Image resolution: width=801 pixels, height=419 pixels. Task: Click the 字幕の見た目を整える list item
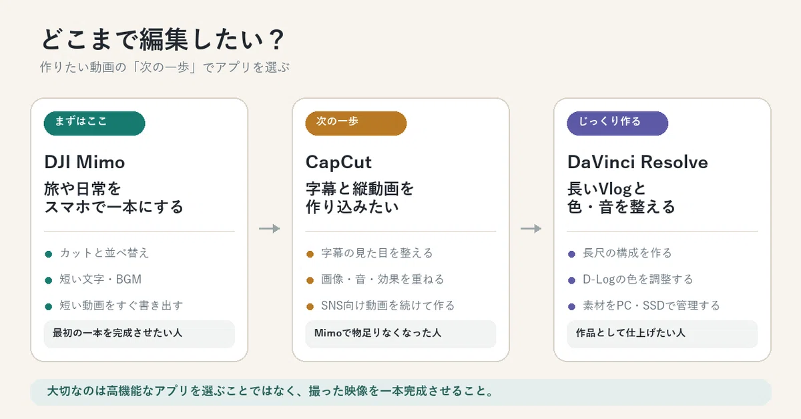point(377,254)
